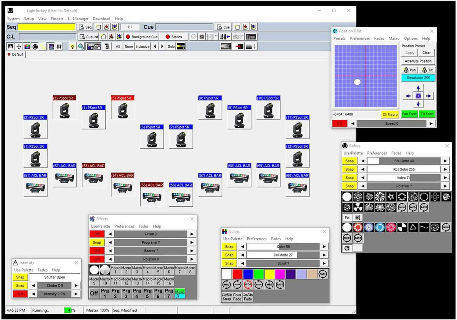Center the position using the middle square icon
The height and width of the screenshot is (320, 457).
point(418,96)
